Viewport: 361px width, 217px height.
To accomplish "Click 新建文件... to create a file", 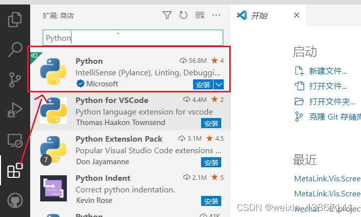I will [328, 71].
